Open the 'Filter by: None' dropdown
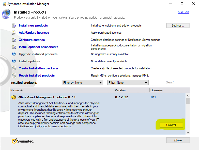 coord(82,83)
